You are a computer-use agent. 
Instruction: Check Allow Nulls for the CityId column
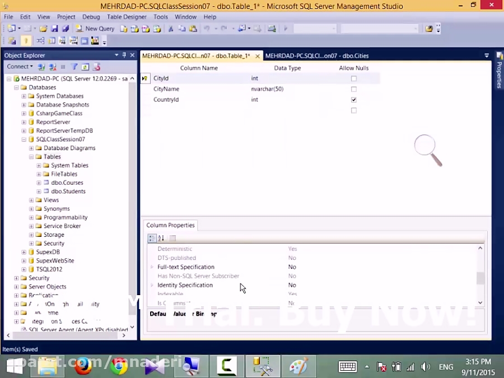353,78
